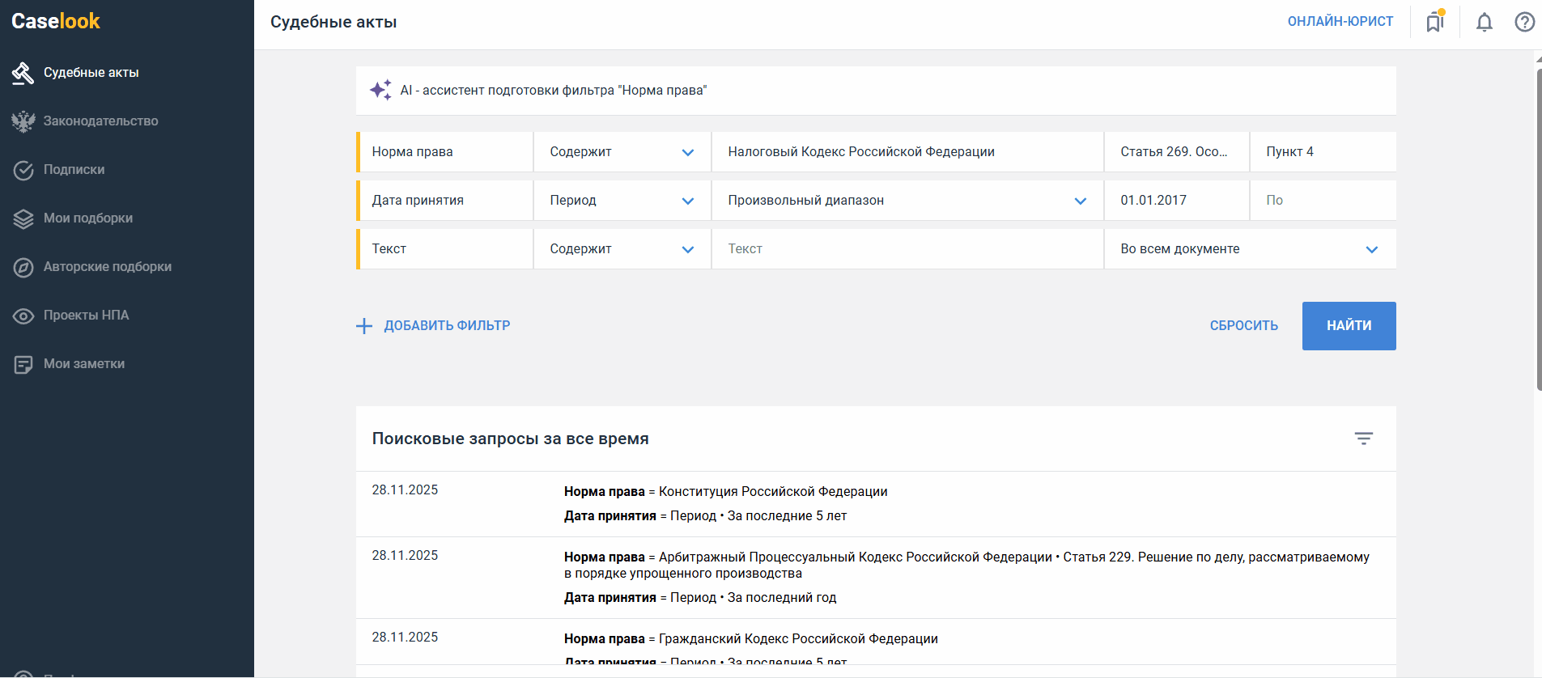The image size is (1542, 678).
Task: Open Мои заметки in sidebar
Action: pyautogui.click(x=83, y=364)
